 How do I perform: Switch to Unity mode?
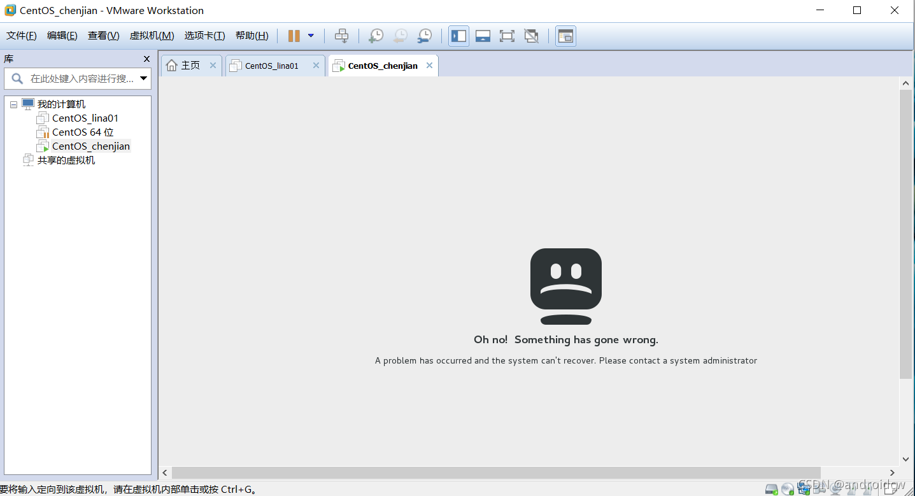[x=531, y=36]
